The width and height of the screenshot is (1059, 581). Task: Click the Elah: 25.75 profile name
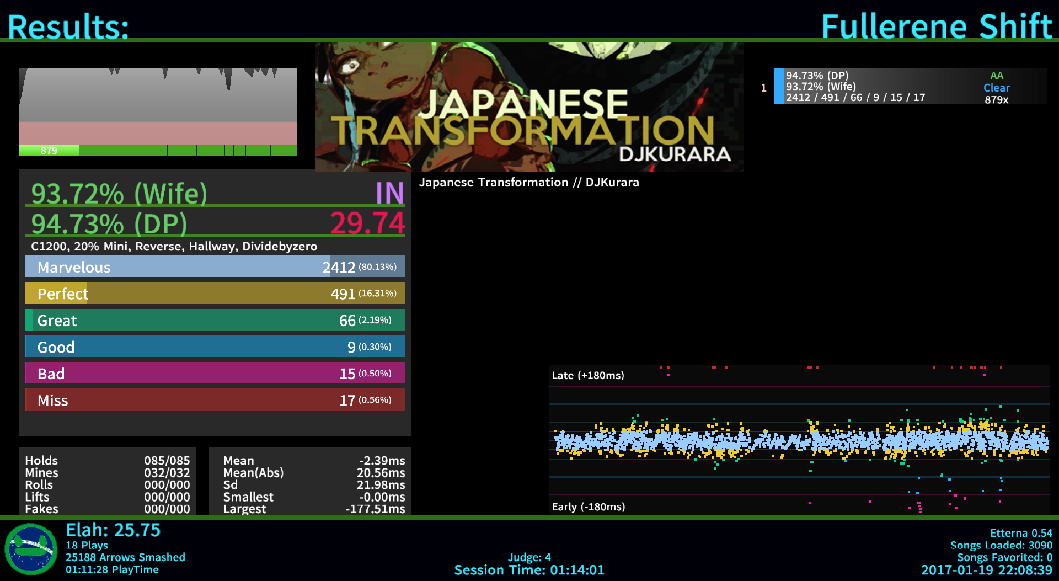click(x=113, y=530)
